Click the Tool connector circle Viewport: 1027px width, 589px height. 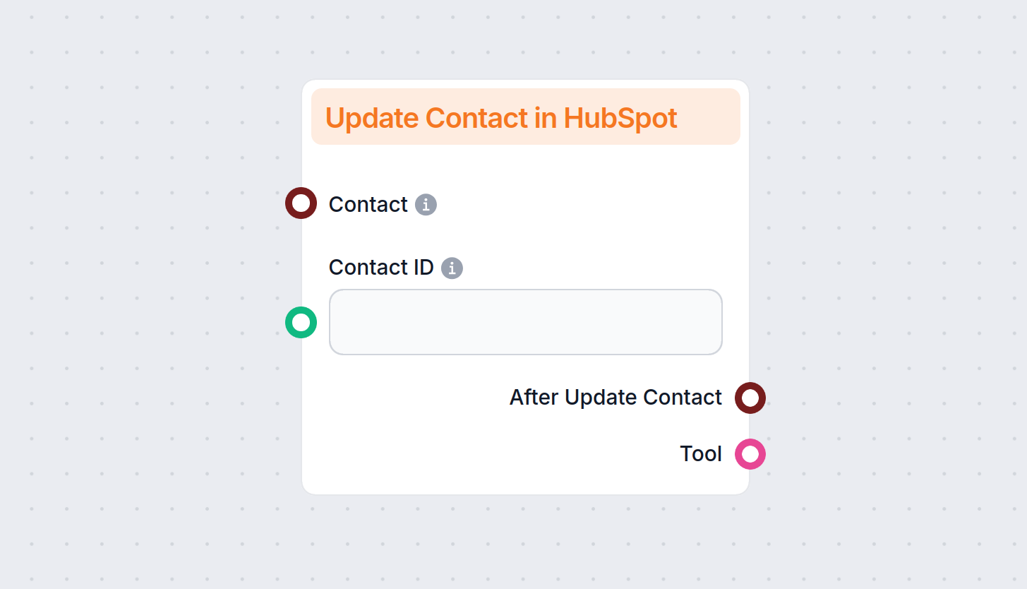coord(750,454)
